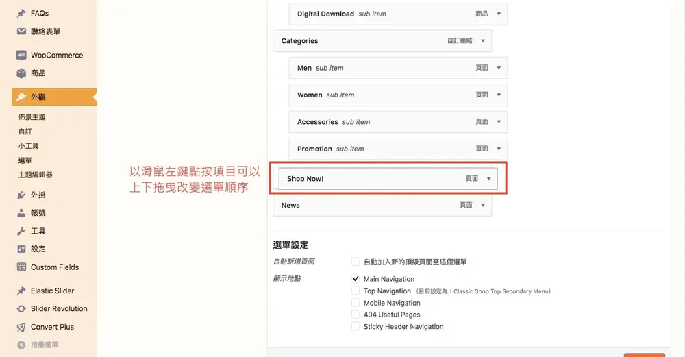
Task: Check the Mobile Navigation location
Action: tap(356, 302)
